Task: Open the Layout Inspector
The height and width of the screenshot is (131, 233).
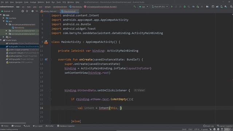Action: [225, 126]
